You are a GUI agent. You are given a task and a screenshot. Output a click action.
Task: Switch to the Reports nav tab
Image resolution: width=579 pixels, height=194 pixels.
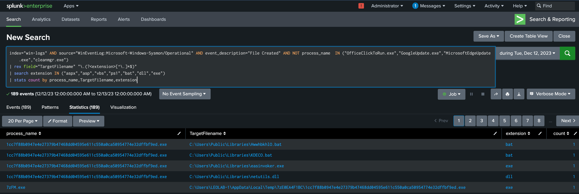pos(99,19)
